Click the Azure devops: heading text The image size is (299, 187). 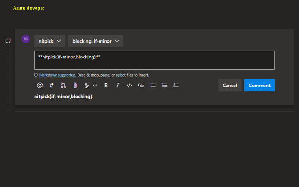click(28, 8)
